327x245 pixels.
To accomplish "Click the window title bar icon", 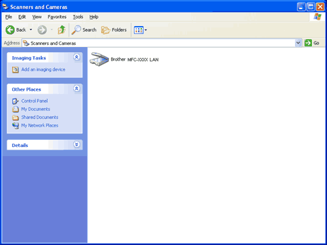I will [5, 7].
